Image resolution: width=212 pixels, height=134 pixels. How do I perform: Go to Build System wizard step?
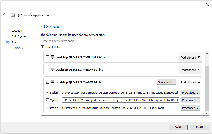19,36
